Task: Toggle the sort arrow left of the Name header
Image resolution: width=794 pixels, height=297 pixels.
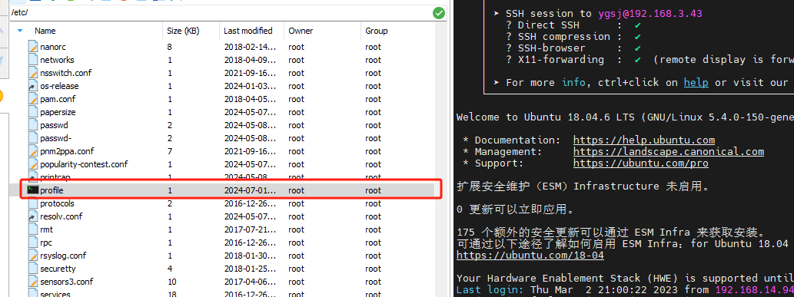Action: 20,31
